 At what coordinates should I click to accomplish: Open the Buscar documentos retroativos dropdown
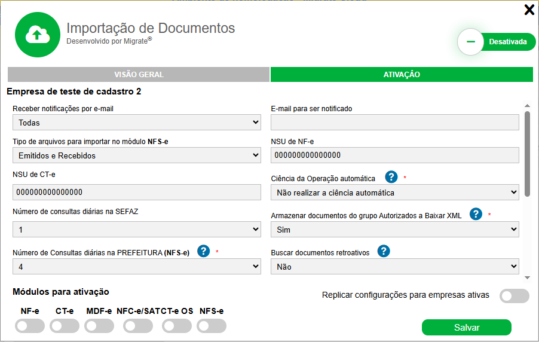click(x=394, y=267)
